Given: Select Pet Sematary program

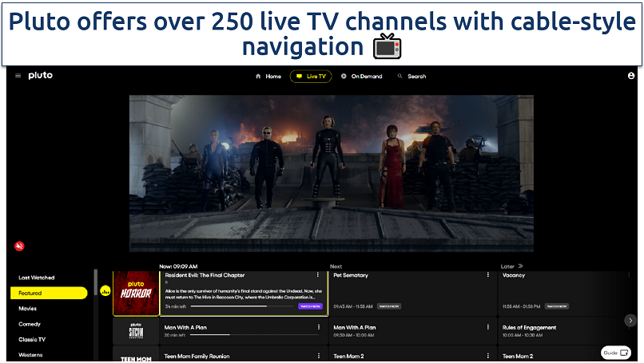Looking at the screenshot, I should pyautogui.click(x=412, y=294).
